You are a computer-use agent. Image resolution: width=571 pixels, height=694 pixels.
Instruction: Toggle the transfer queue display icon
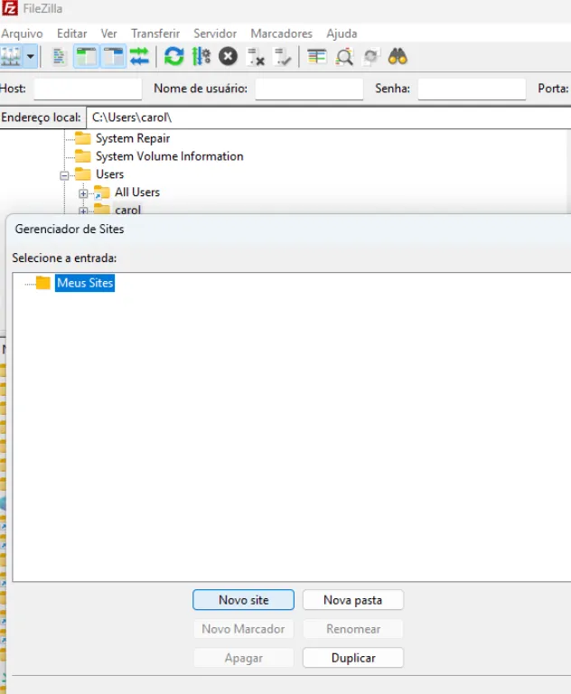tap(139, 56)
